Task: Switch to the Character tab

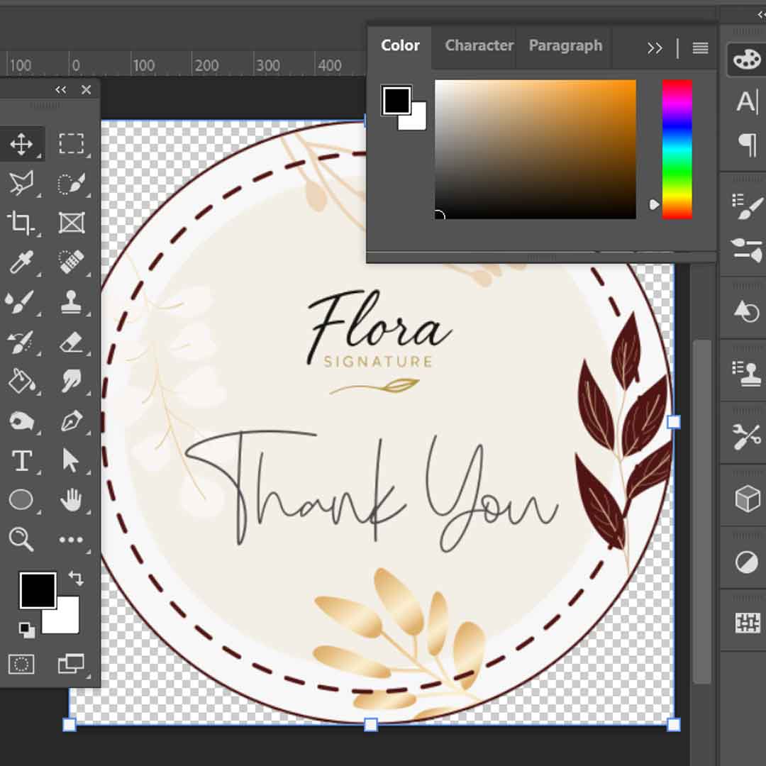Action: click(x=479, y=45)
